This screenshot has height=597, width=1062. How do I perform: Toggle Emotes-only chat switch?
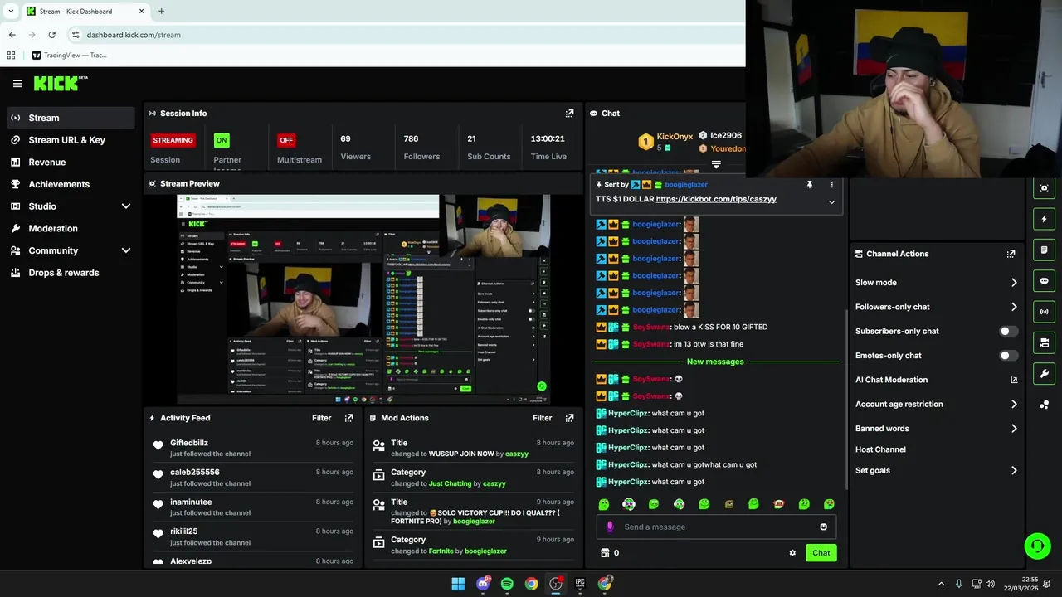[1008, 356]
